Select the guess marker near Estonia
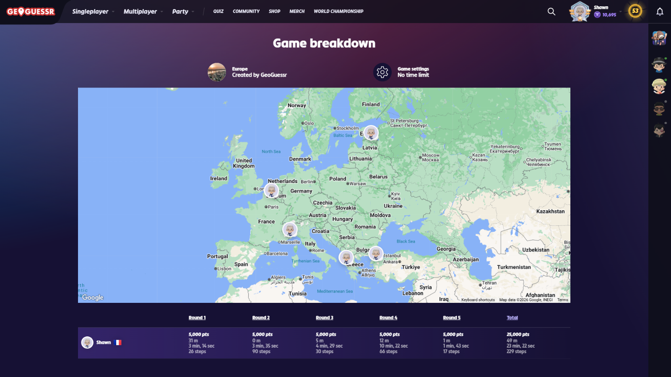This screenshot has width=671, height=377. 371,133
